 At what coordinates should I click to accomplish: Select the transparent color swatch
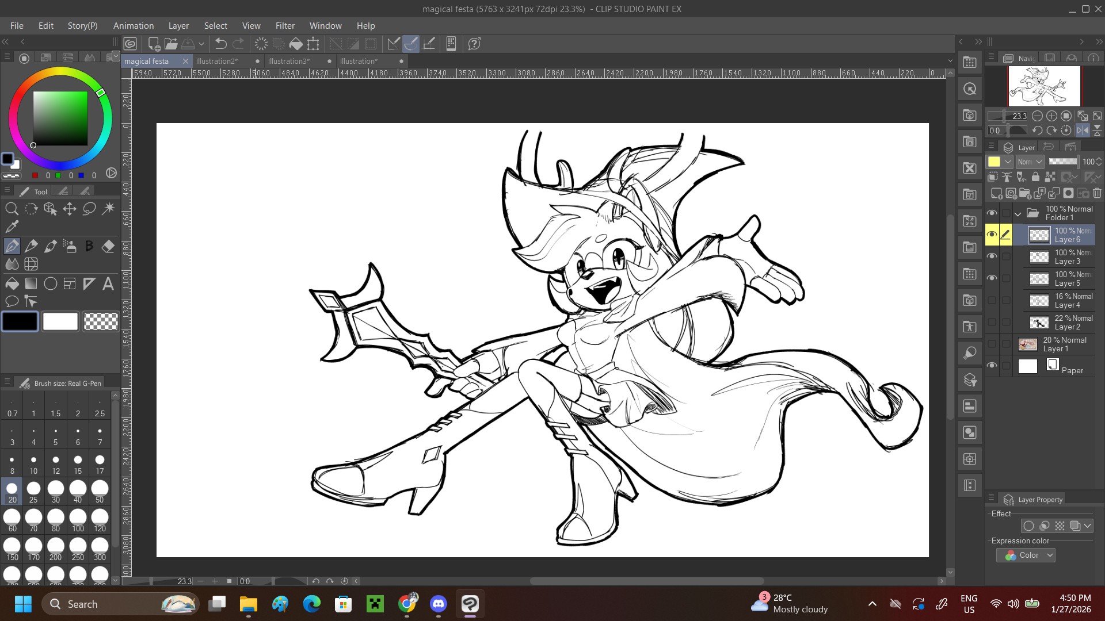point(101,322)
